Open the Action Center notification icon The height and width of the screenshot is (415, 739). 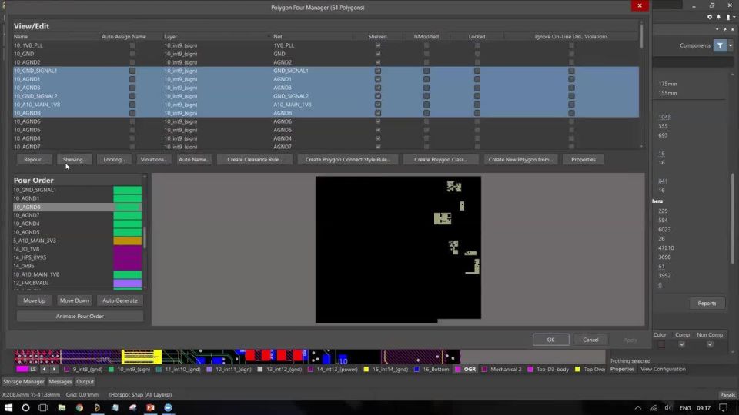tap(724, 408)
